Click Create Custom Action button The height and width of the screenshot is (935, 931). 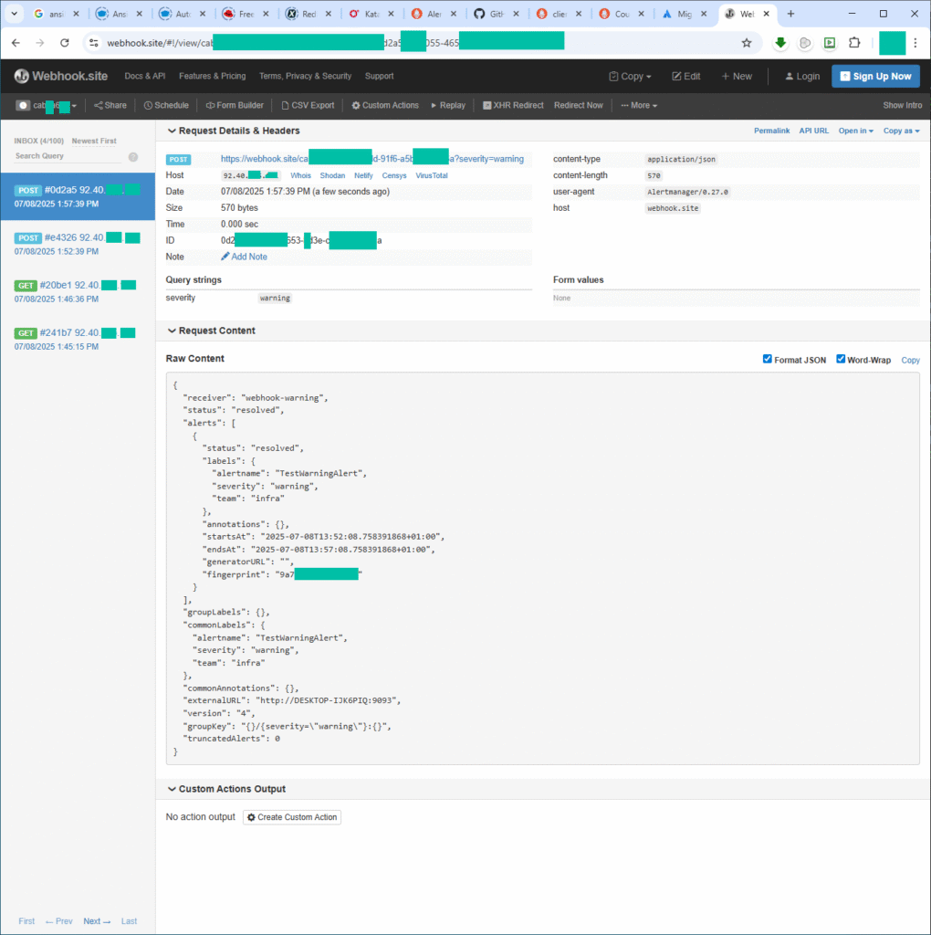[x=292, y=817]
